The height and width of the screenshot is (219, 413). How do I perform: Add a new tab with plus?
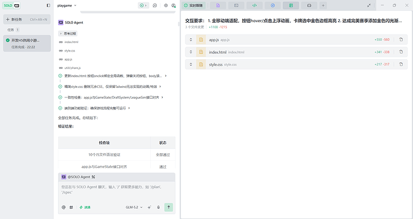(x=323, y=5)
